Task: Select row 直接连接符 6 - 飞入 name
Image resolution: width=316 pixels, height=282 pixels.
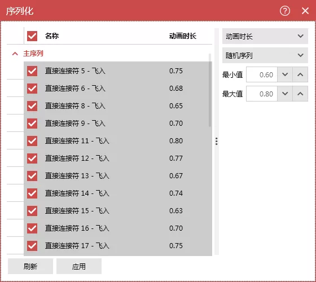Action: [x=75, y=89]
